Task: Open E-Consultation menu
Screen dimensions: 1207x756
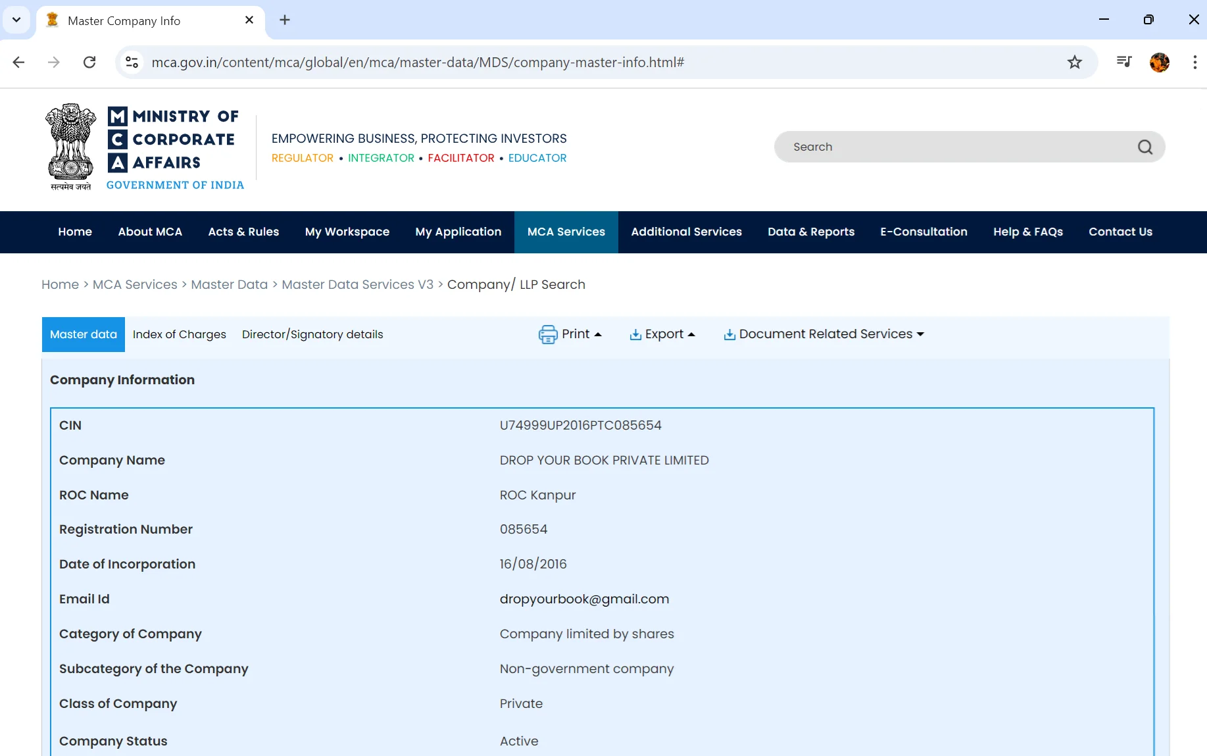Action: coord(924,232)
